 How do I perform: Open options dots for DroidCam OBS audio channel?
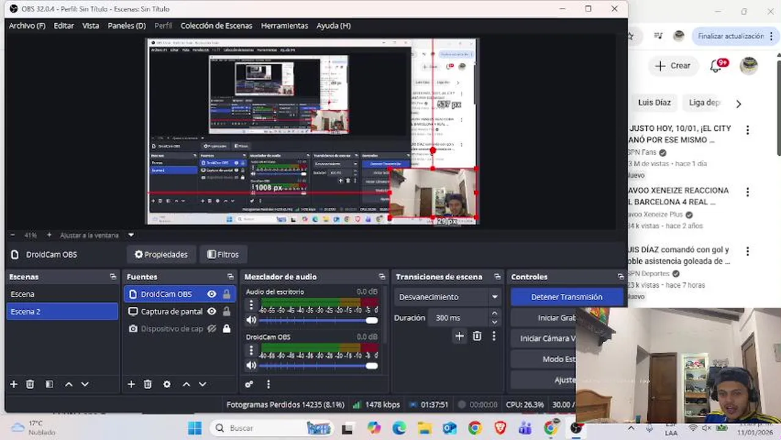click(x=251, y=350)
